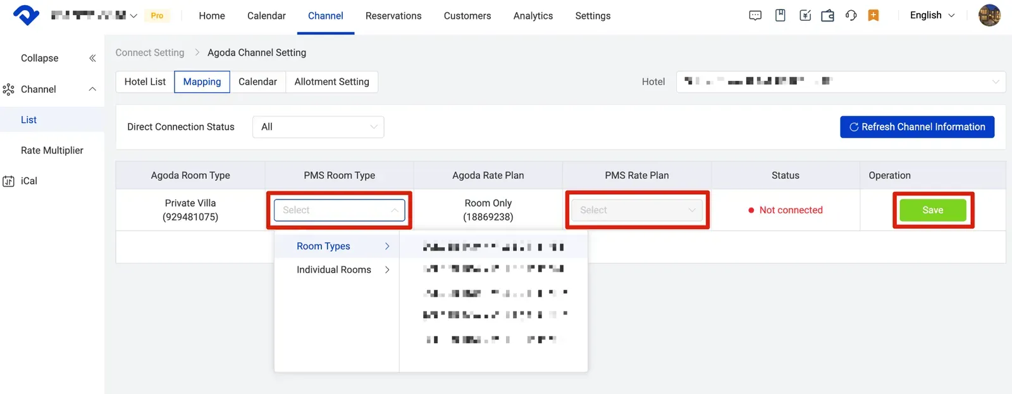This screenshot has width=1012, height=394.
Task: Open the Calendar top menu
Action: pos(266,16)
